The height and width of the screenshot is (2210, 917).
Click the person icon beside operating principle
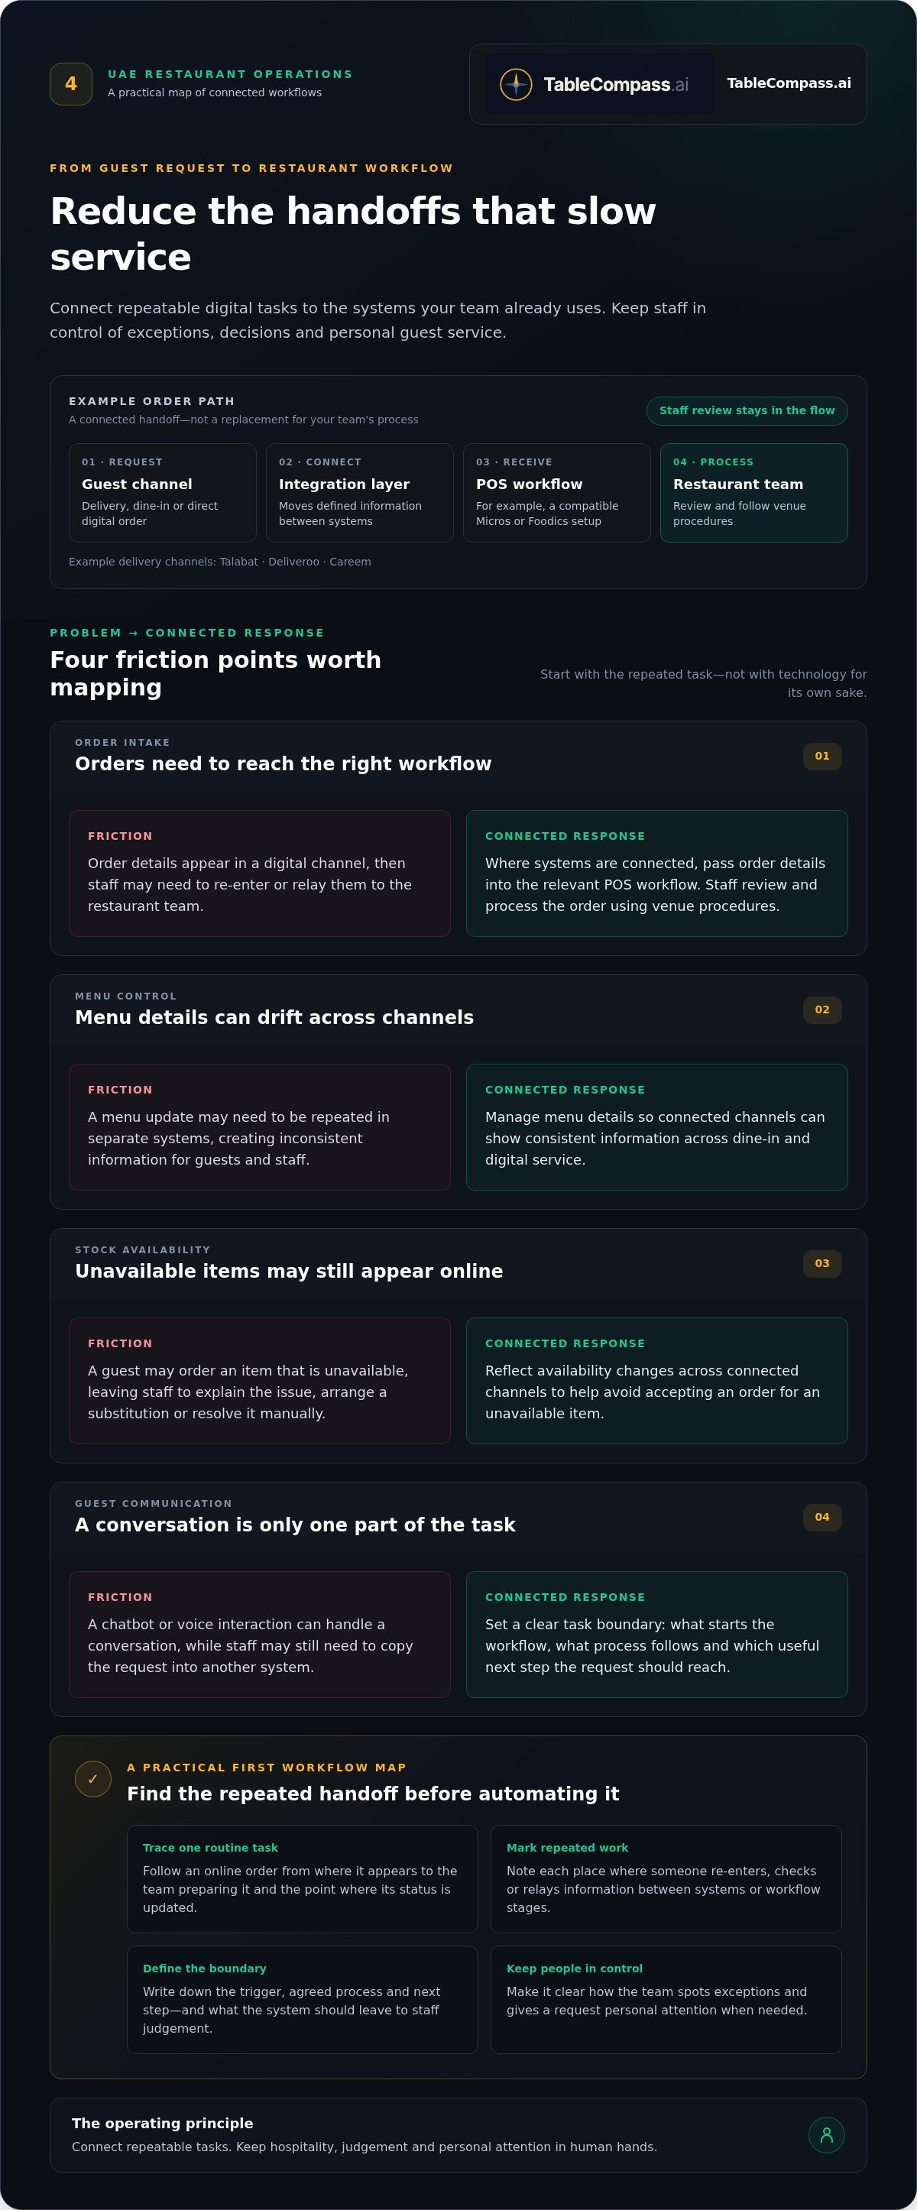[826, 2135]
